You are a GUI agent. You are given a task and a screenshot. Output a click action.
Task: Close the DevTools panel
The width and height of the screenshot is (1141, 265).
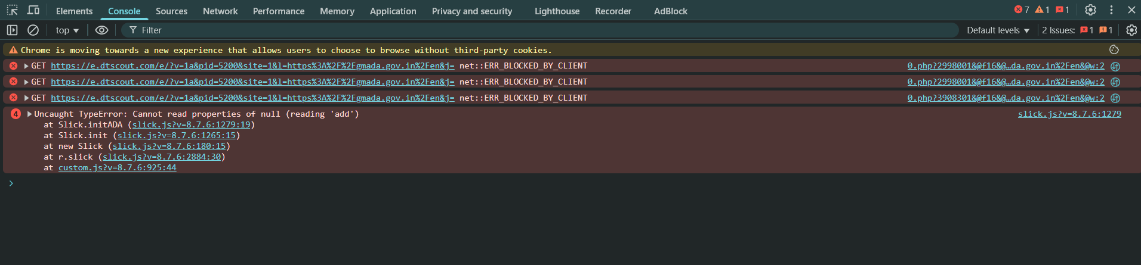click(1131, 10)
